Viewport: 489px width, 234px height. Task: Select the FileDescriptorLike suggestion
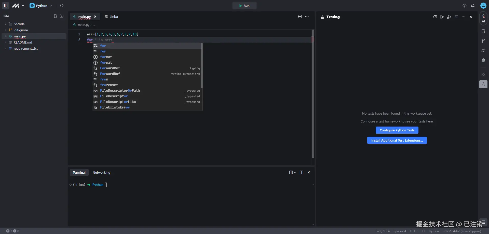[x=147, y=102]
